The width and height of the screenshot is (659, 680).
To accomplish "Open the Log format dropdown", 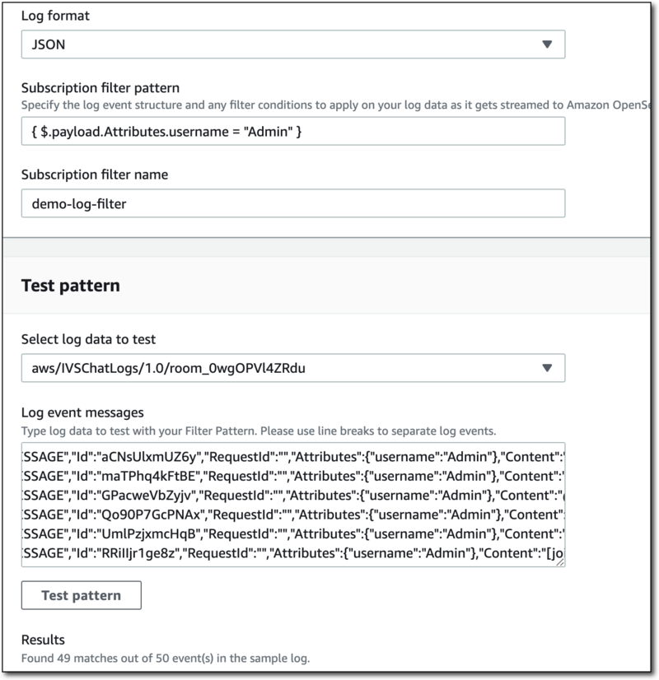I will (292, 43).
